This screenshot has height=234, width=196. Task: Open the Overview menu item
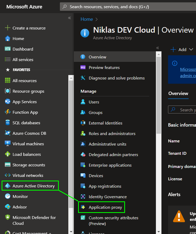tap(97, 57)
